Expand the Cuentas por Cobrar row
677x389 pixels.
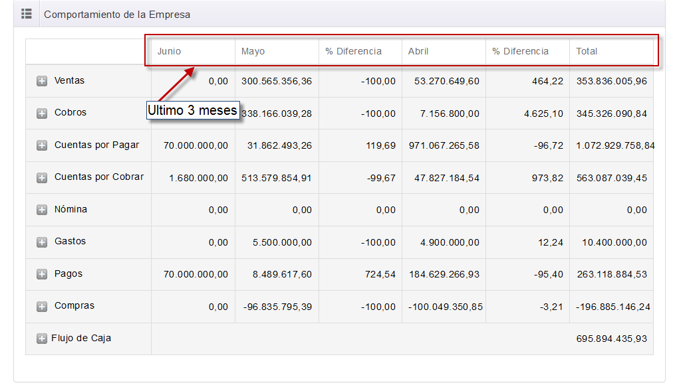tap(42, 177)
